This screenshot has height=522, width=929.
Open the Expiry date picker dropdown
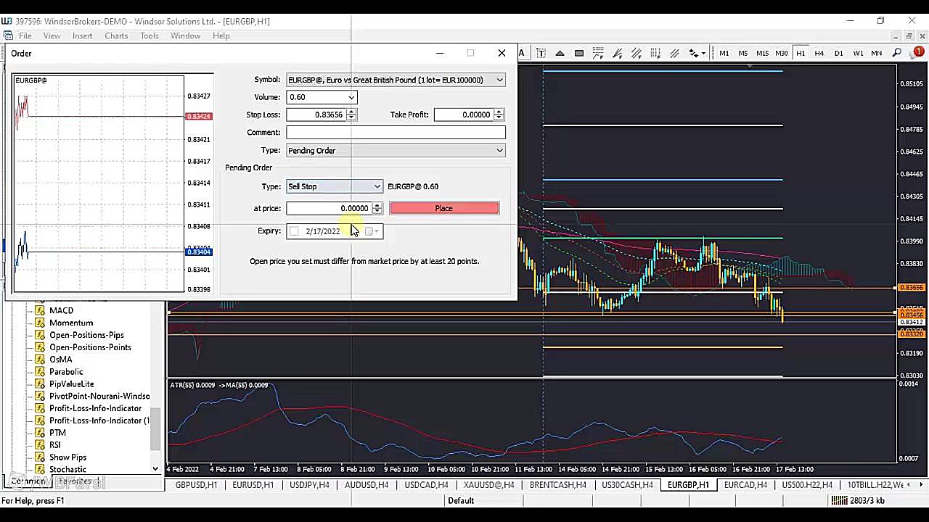[372, 231]
